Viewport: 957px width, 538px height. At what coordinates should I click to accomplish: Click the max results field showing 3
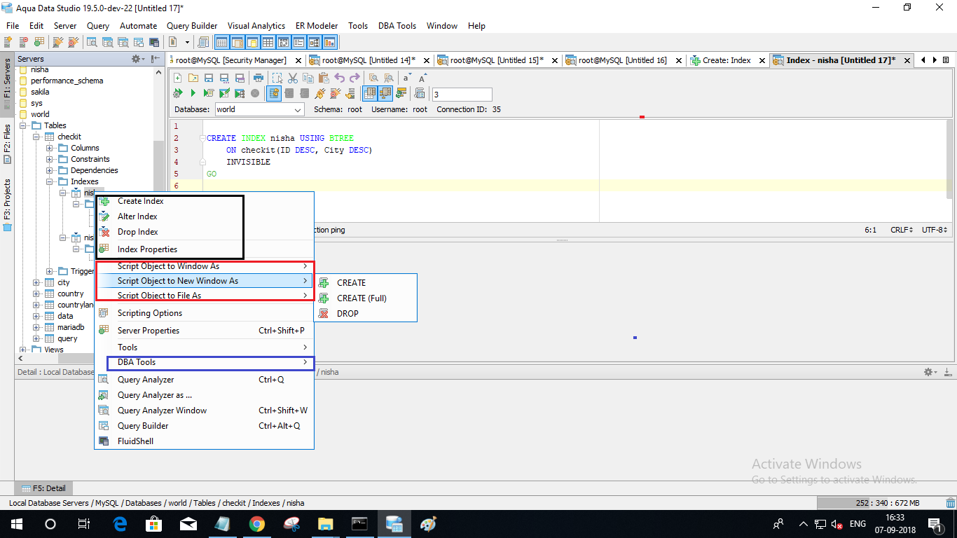[462, 94]
